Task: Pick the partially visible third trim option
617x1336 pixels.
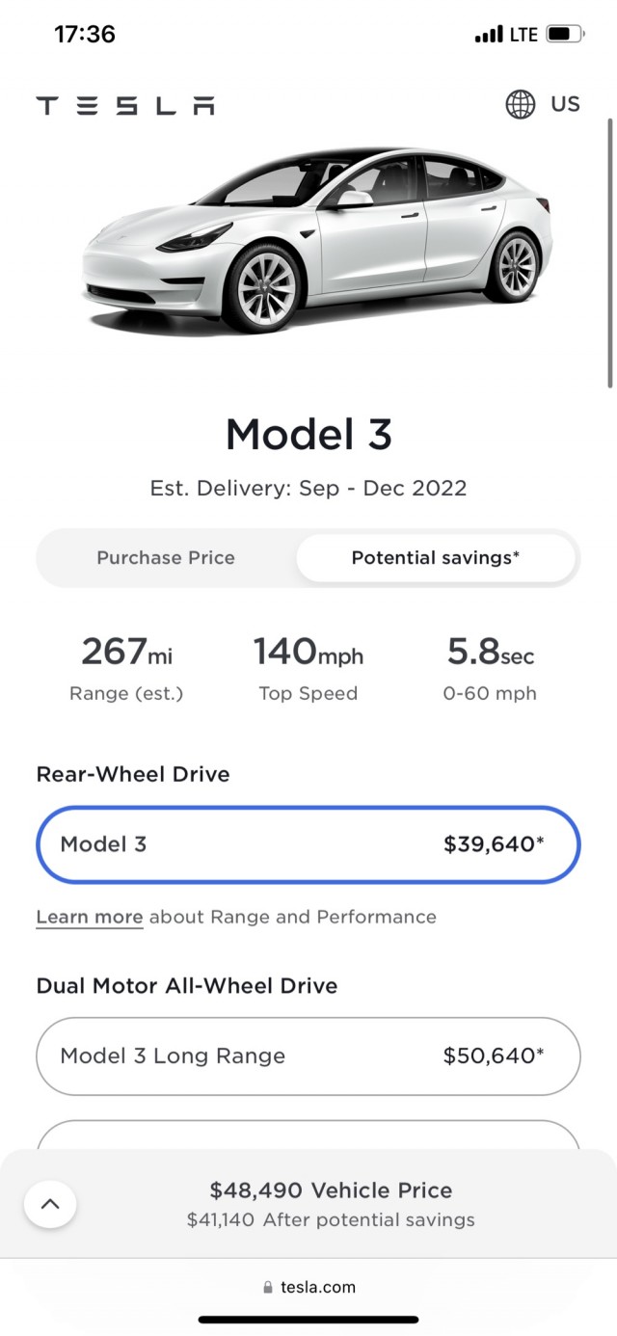Action: click(x=308, y=1135)
